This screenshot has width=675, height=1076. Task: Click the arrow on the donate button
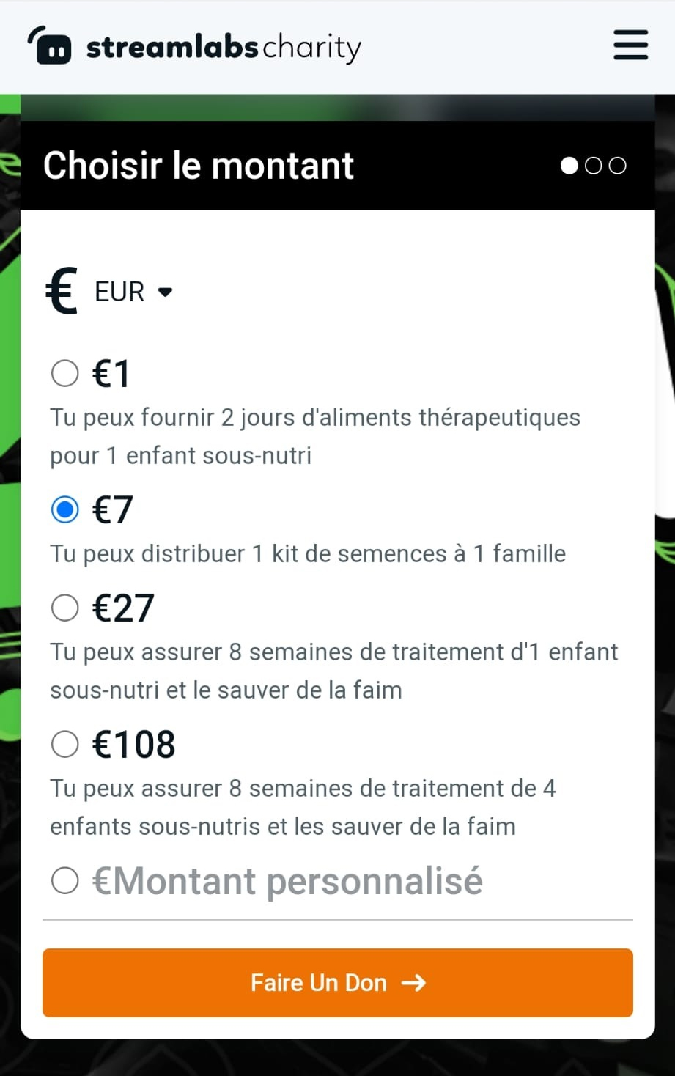pyautogui.click(x=414, y=983)
